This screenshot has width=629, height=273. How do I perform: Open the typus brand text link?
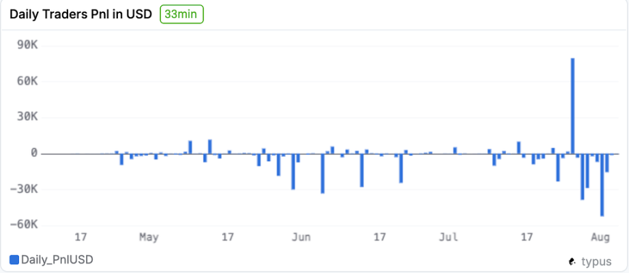point(596,261)
